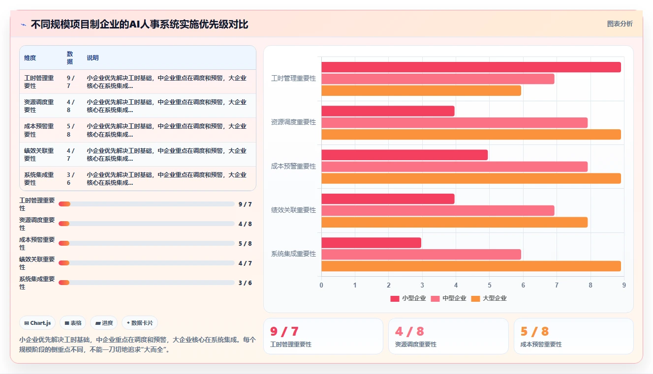The width and height of the screenshot is (653, 374).
Task: Click 大型企业 bar for 系统集成重要性
Action: coord(471,266)
